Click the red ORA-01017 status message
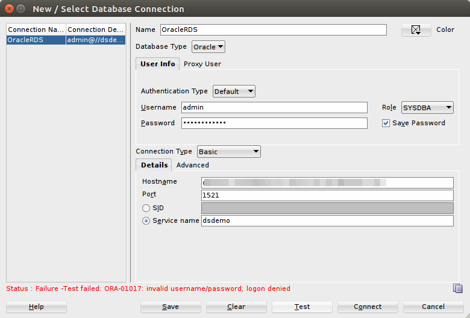Screen dimensions: 470x318 tap(148, 288)
